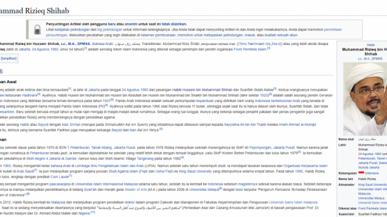
Task: Click 'Nigeria' link
Action: tap(84, 213)
